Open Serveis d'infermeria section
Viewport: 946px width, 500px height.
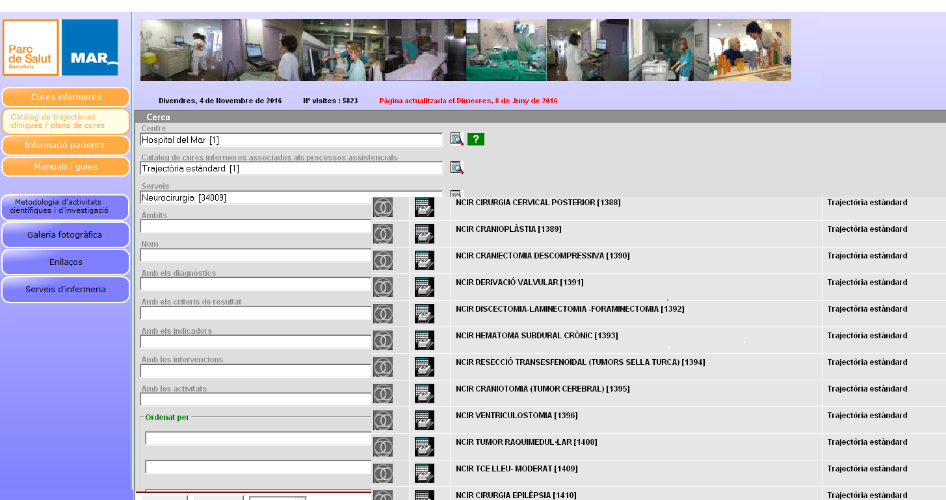[66, 290]
